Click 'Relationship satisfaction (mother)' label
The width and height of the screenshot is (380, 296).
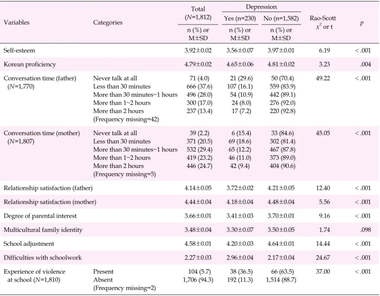coord(50,202)
